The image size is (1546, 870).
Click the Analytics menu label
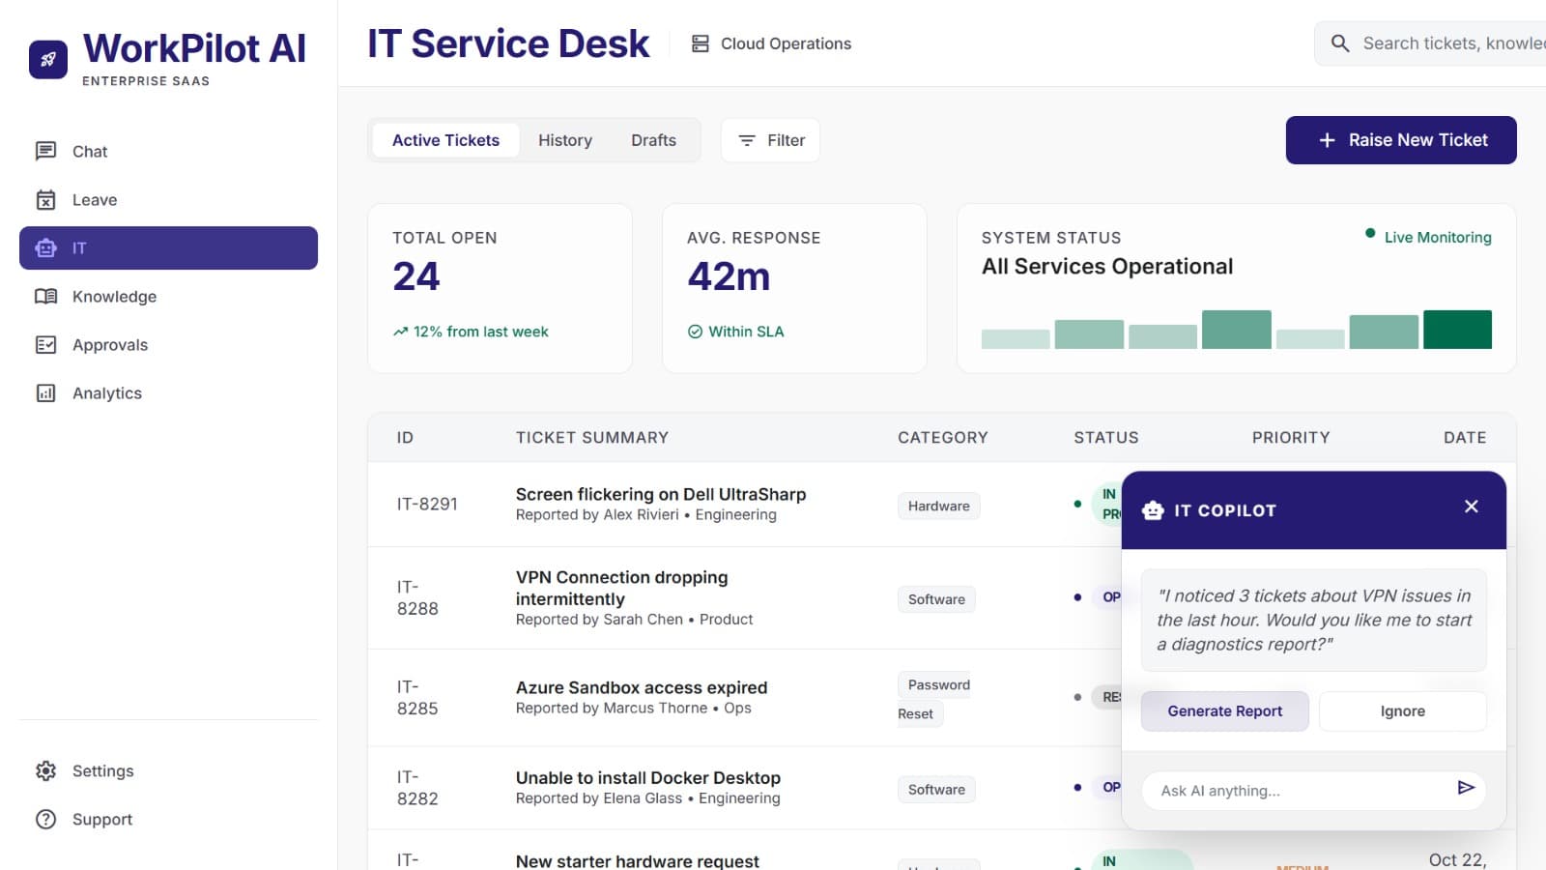[x=107, y=392]
